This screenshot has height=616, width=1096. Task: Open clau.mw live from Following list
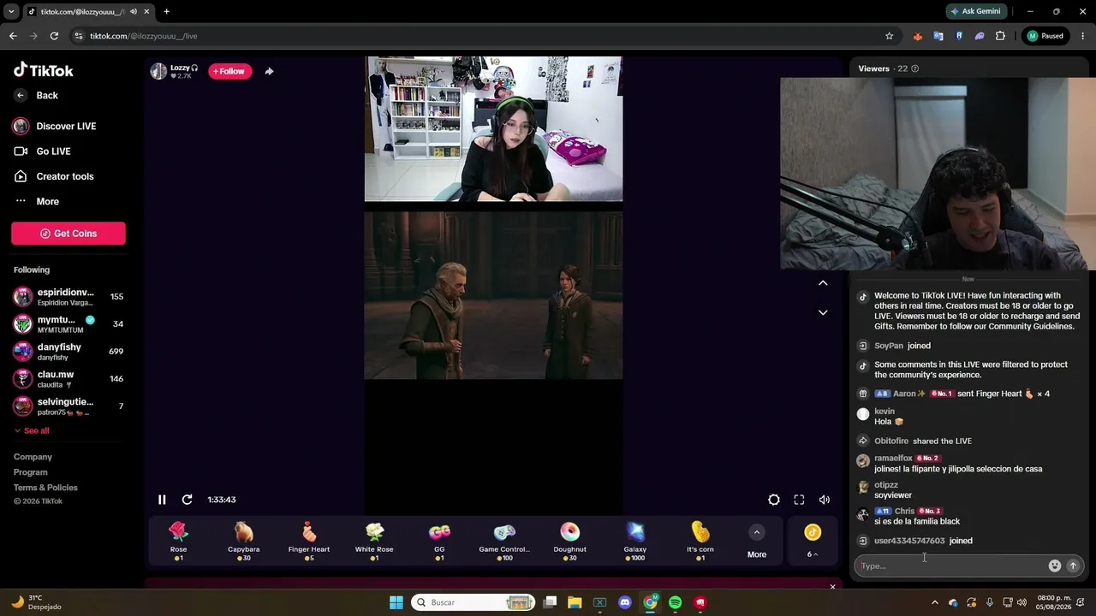click(x=68, y=379)
